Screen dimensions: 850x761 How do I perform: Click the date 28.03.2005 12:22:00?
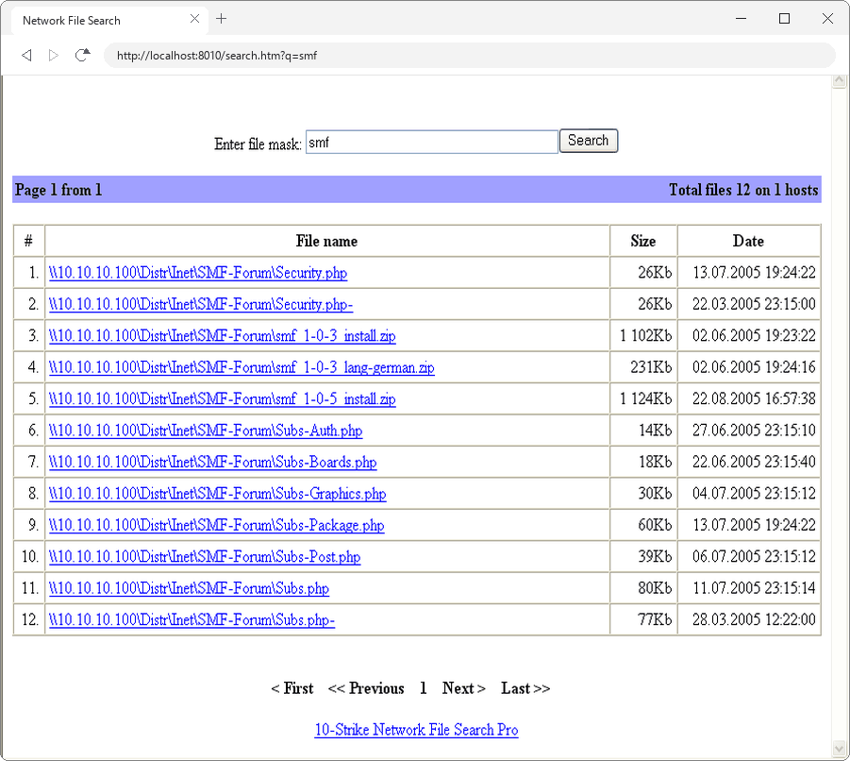tap(754, 619)
